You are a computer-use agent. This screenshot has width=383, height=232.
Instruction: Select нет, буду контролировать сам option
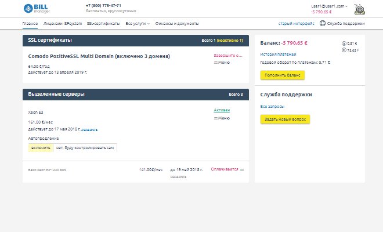(x=85, y=148)
